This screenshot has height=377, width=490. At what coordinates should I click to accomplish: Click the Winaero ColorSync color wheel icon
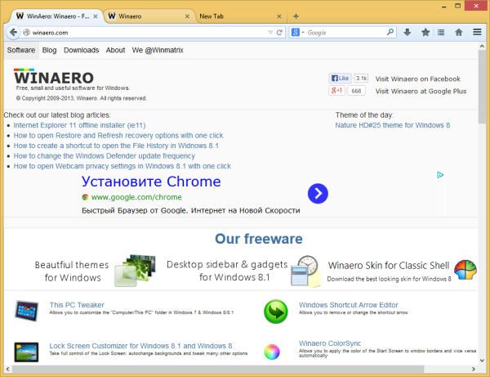click(x=272, y=352)
